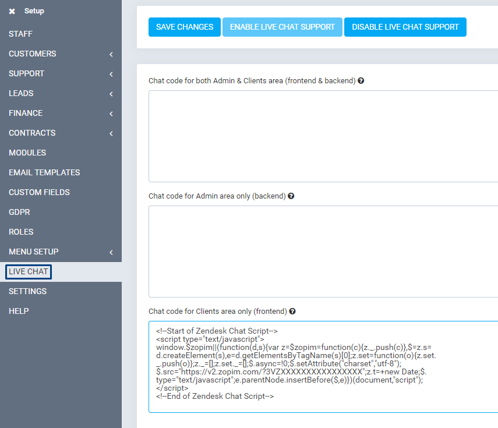
Task: Go to ROLES configuration
Action: coord(21,232)
